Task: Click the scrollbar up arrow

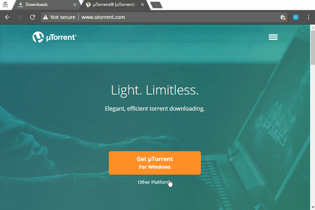Action: 313,27
